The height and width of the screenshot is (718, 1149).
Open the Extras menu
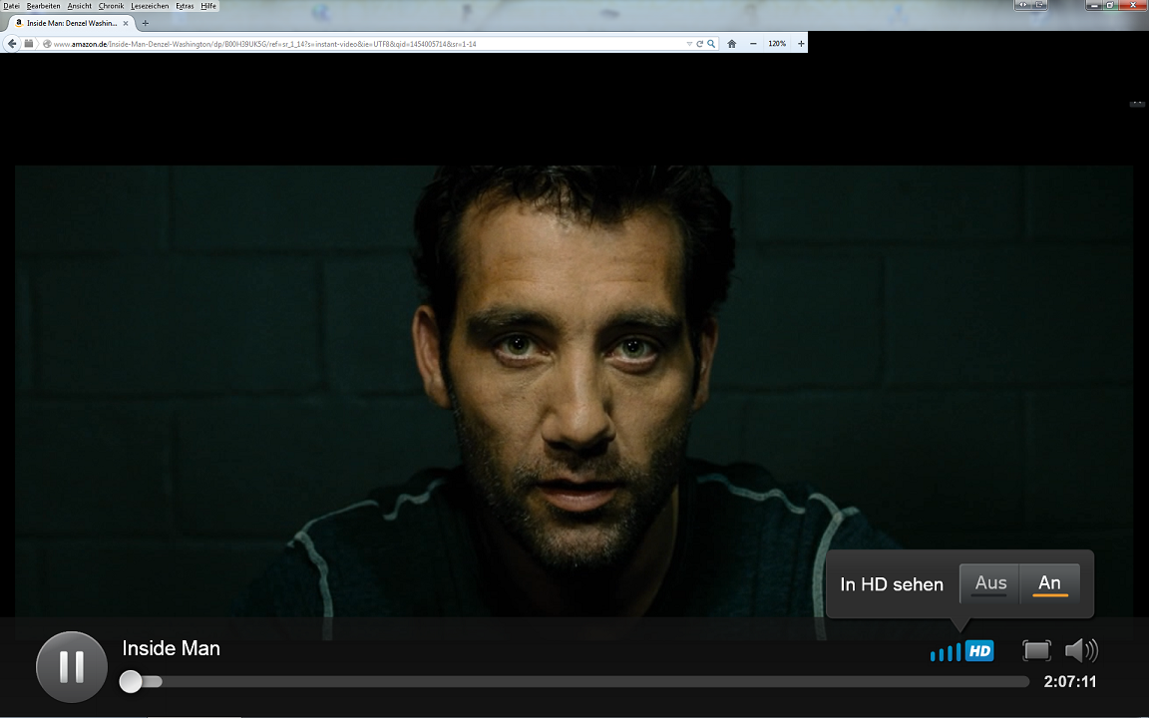(x=185, y=6)
